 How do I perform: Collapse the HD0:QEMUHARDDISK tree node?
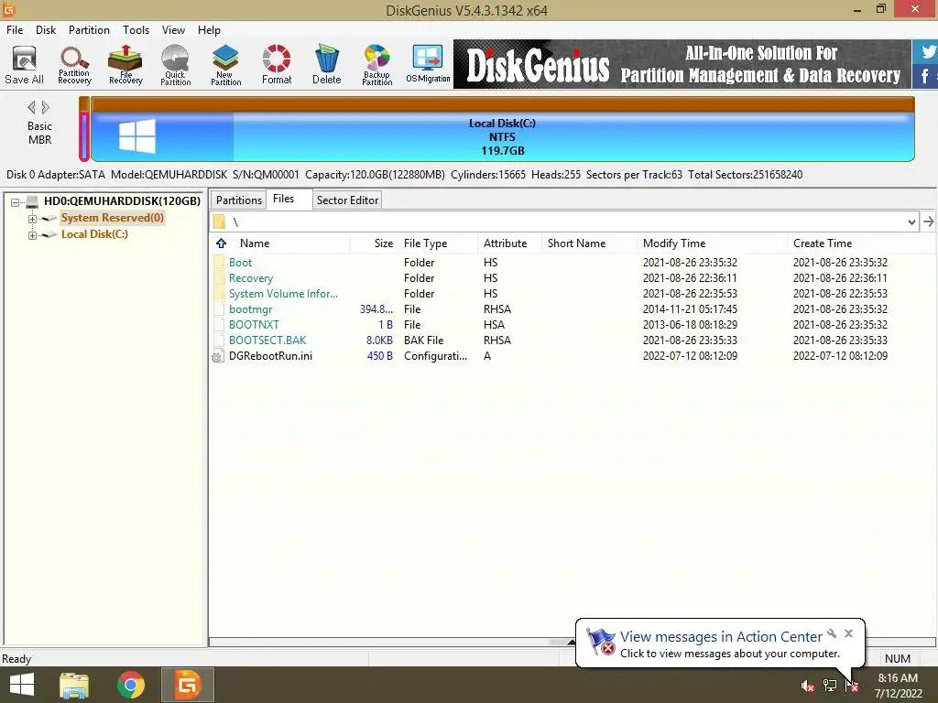15,202
